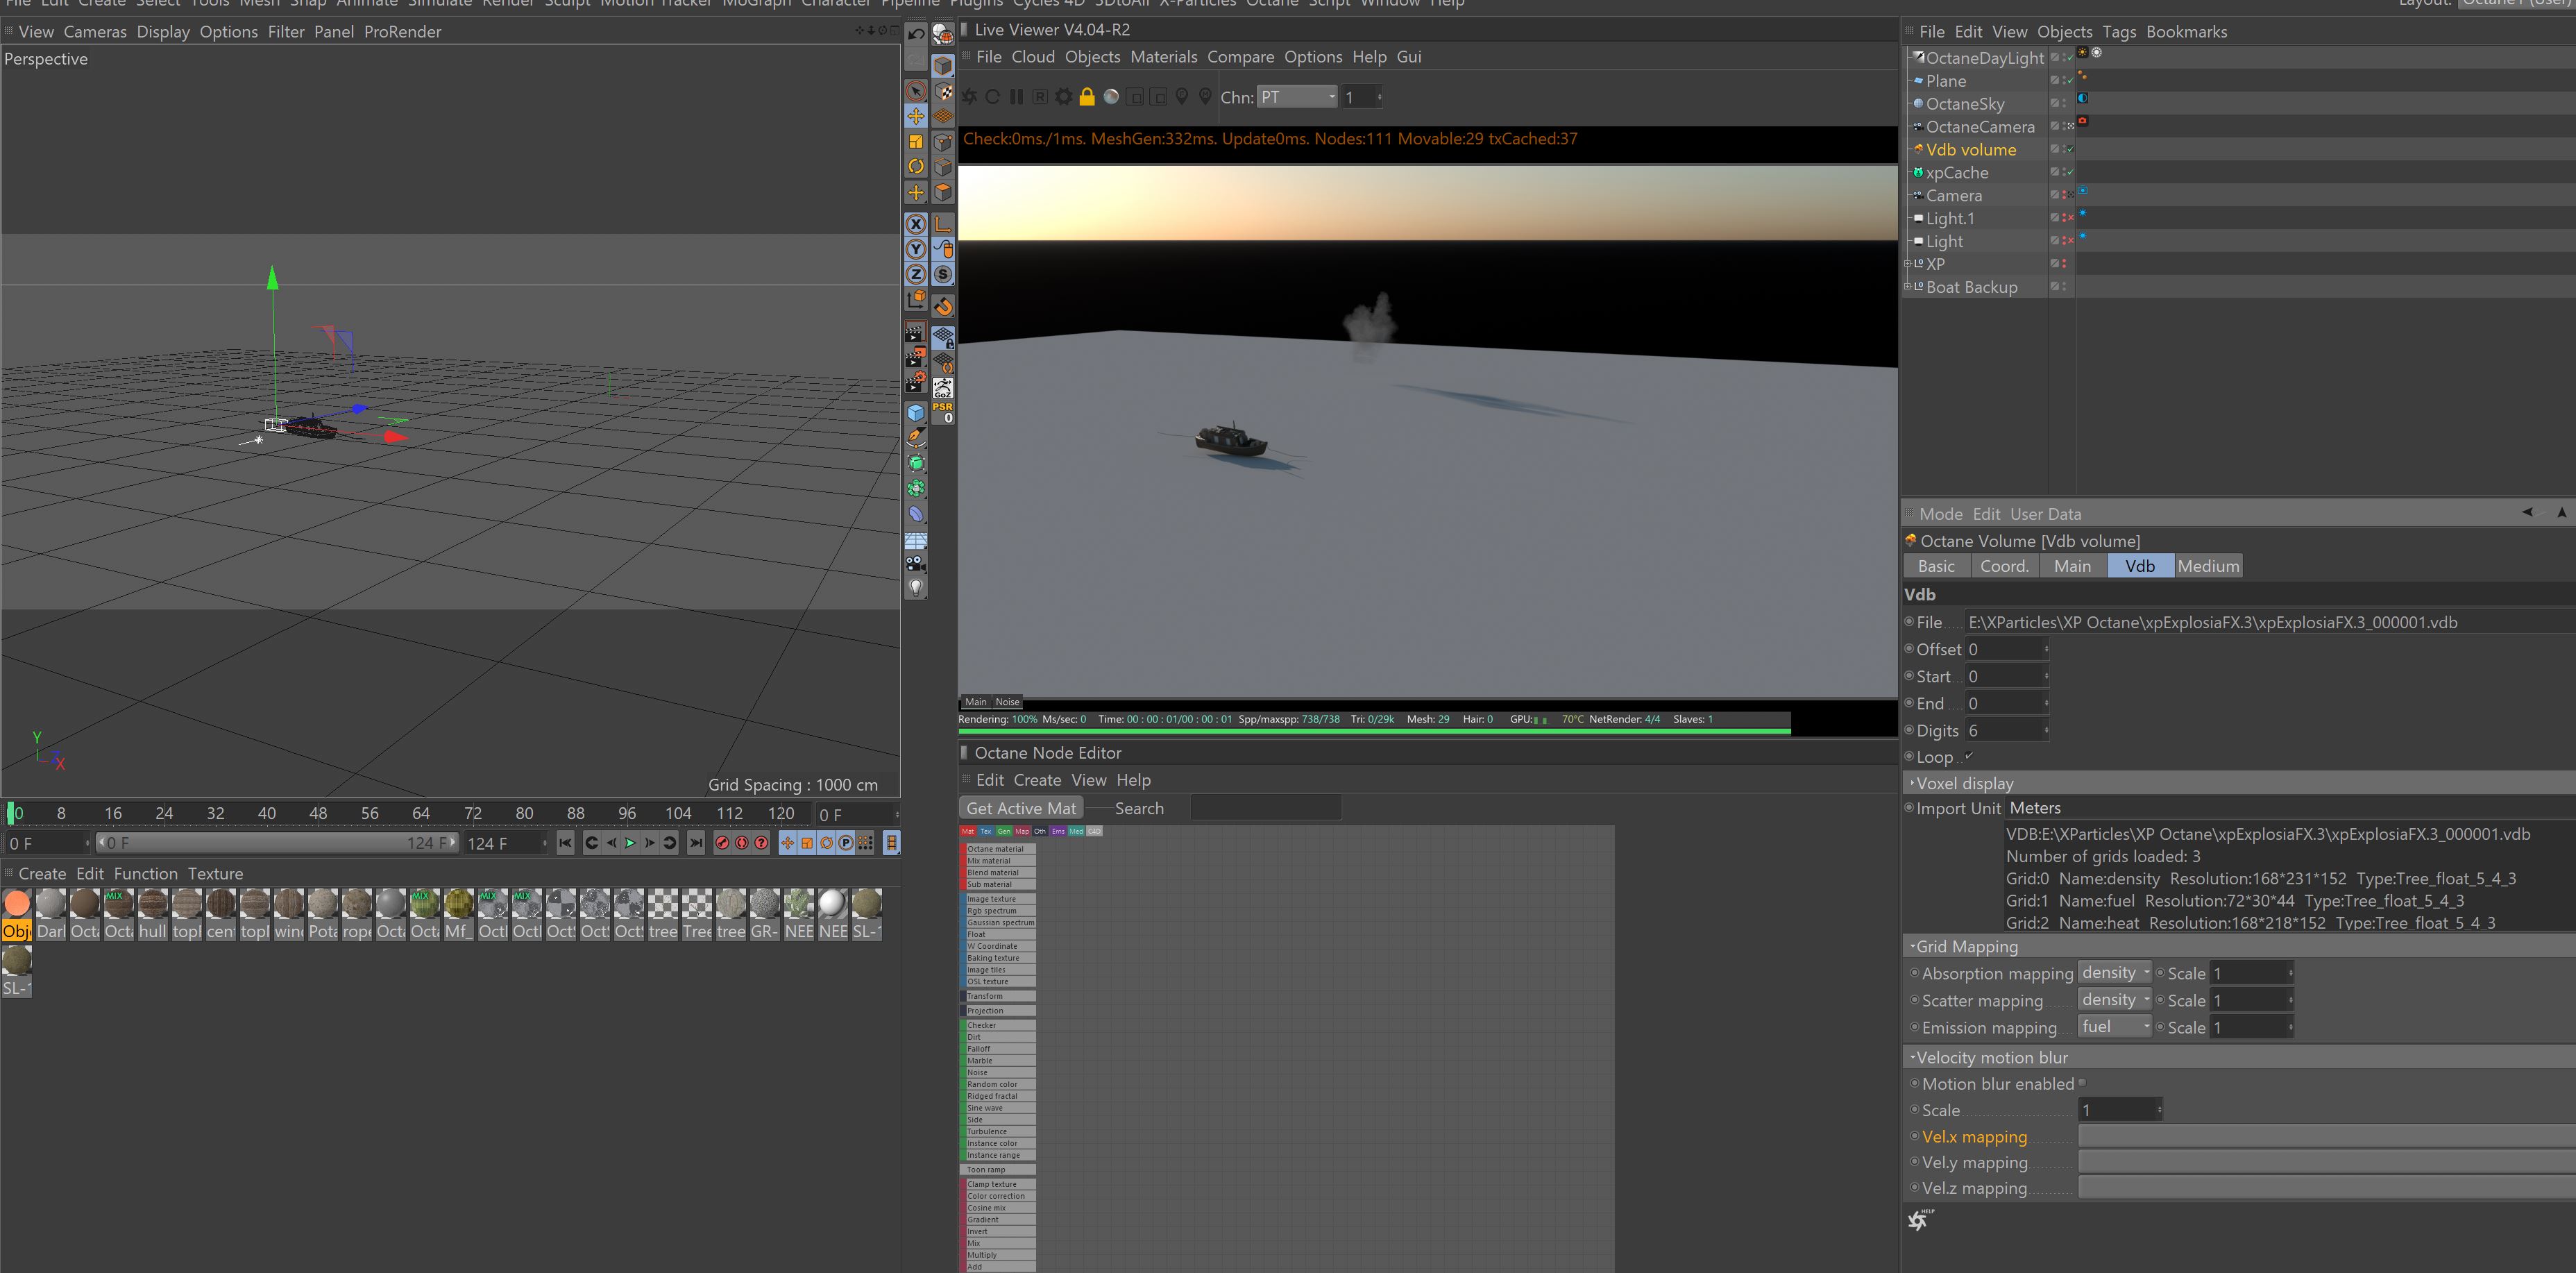Screen dimensions: 2576x1273
Task: Open the Chn PT channel dropdown
Action: [x=1297, y=97]
